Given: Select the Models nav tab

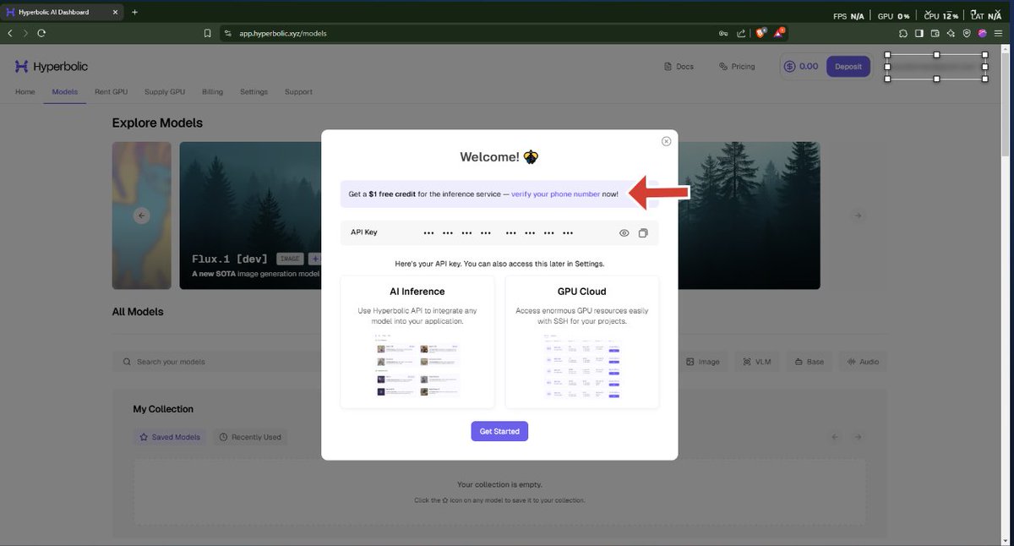Looking at the screenshot, I should click(x=65, y=92).
